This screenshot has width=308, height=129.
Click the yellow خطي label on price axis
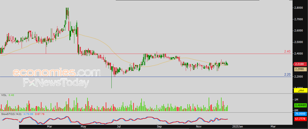[x=300, y=90]
